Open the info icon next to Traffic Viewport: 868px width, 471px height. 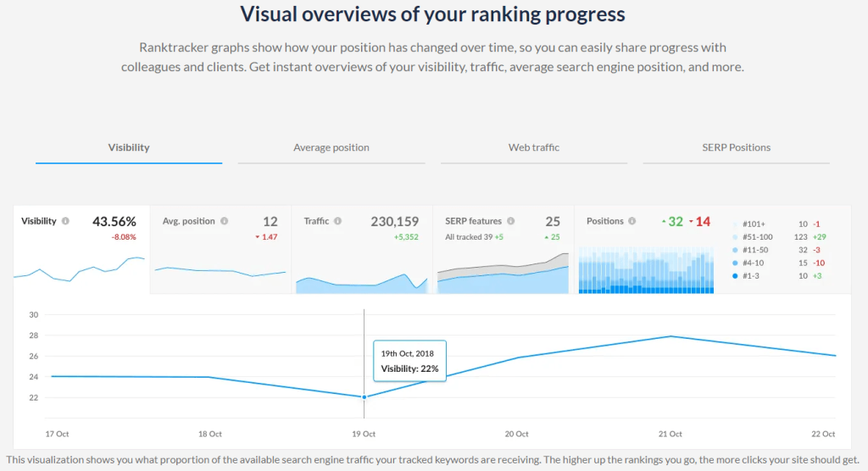pyautogui.click(x=337, y=221)
